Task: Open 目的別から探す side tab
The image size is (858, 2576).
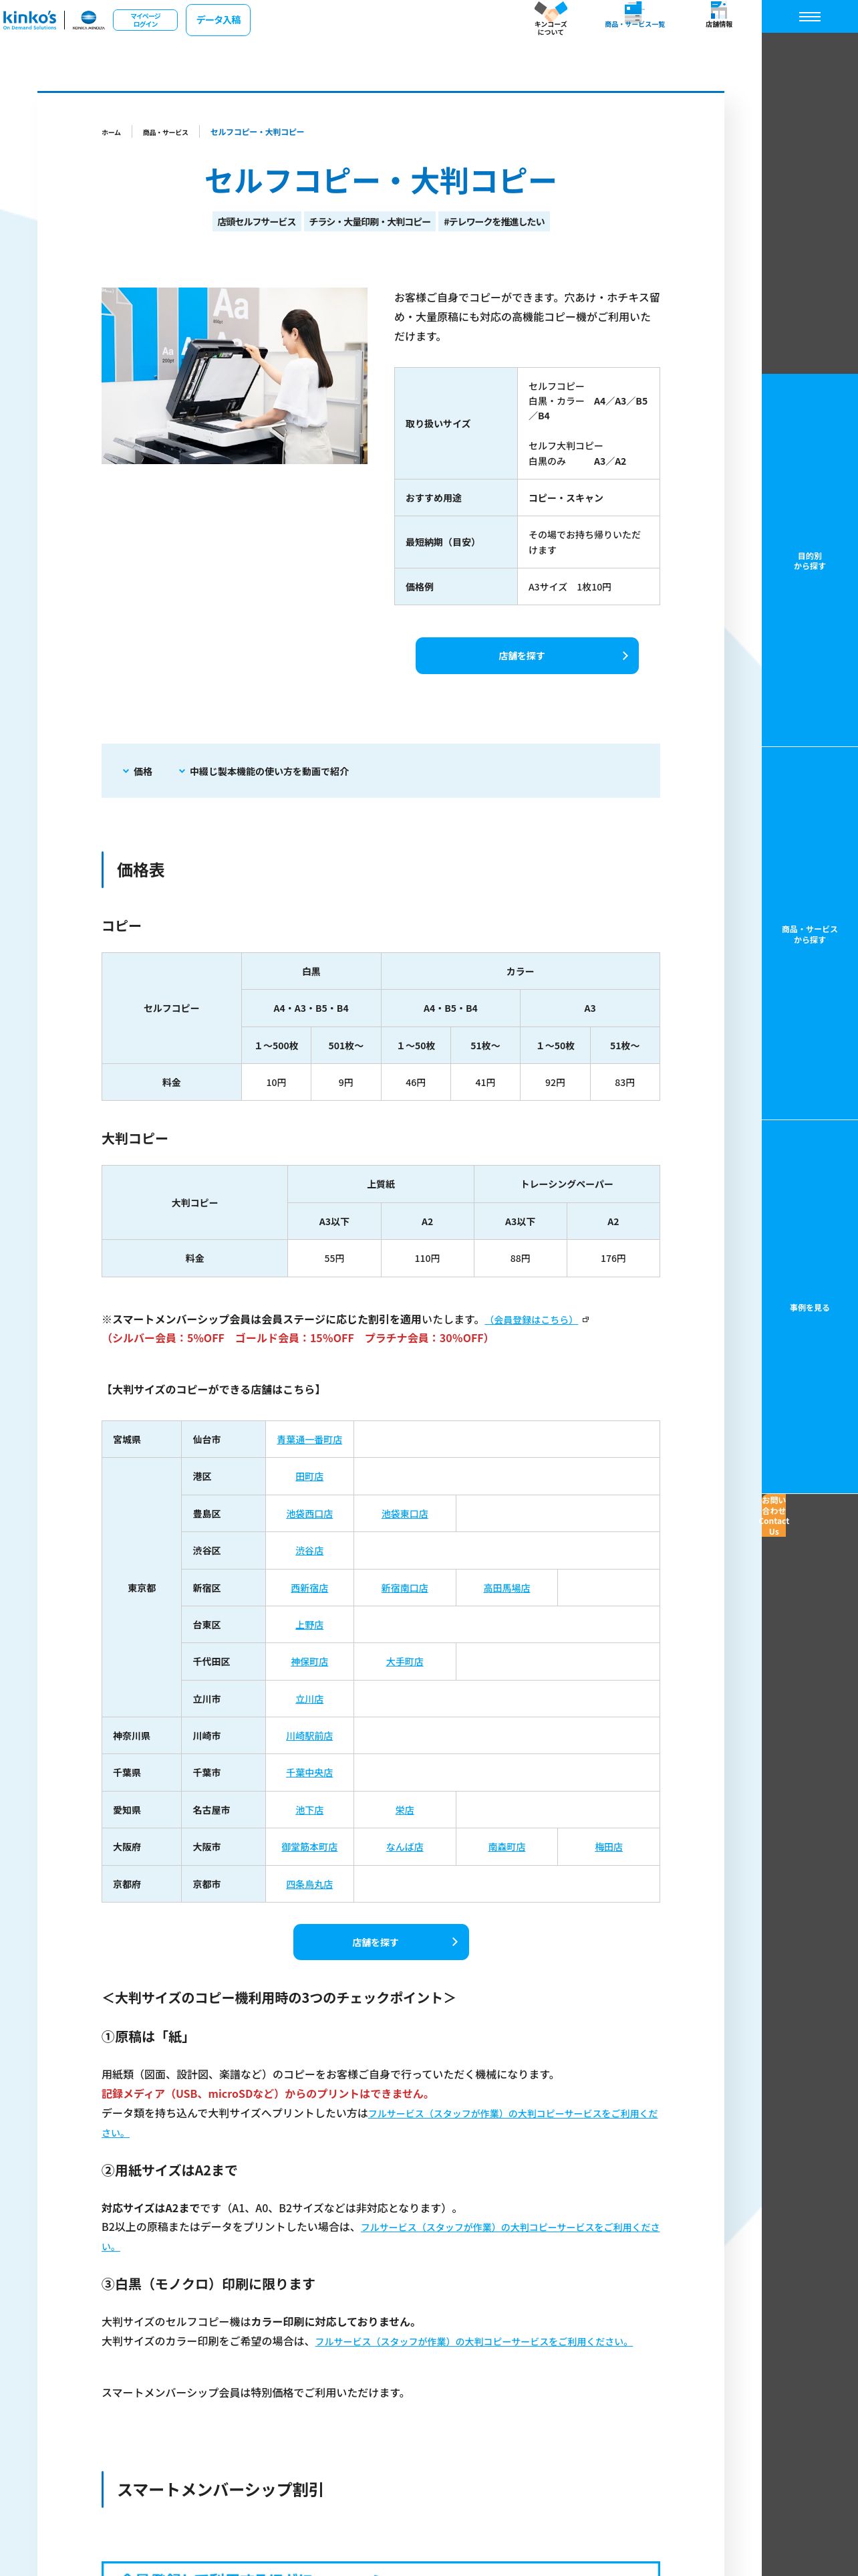Action: 810,560
